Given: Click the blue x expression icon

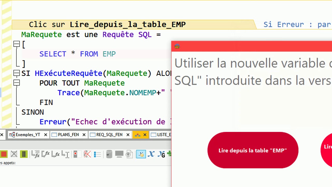Looking at the screenshot, I should click(x=151, y=154).
